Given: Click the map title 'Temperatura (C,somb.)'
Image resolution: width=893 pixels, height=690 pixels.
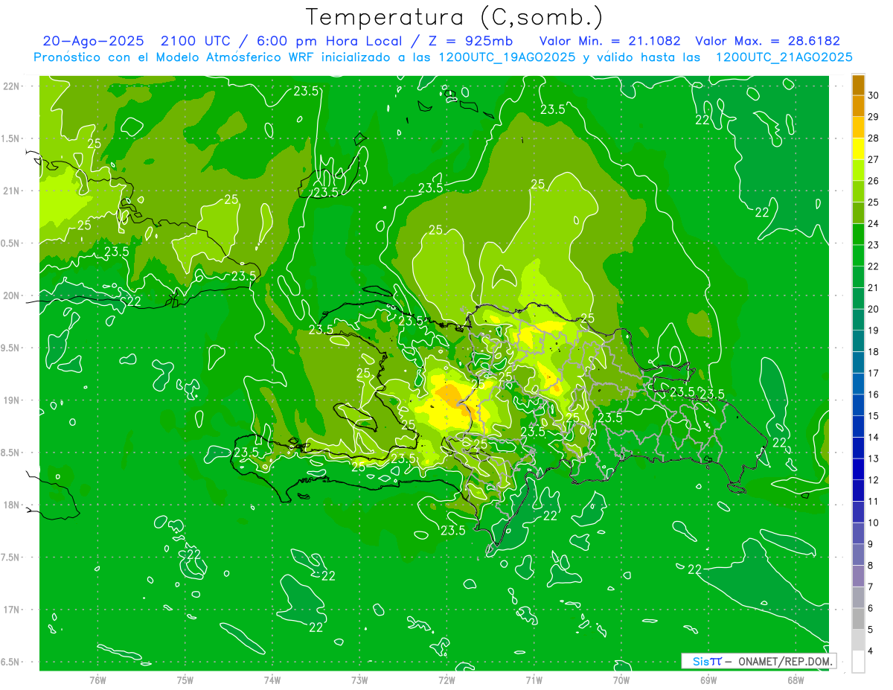Looking at the screenshot, I should (454, 17).
